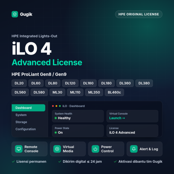Click the orange window dot

pyautogui.click(x=56, y=106)
